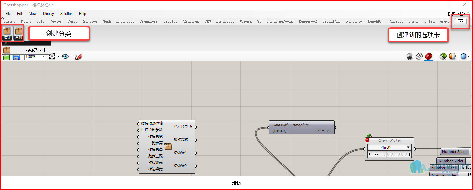This screenshot has width=473, height=190.
Task: Switch to the Kangaroo2 tab
Action: click(x=308, y=21)
